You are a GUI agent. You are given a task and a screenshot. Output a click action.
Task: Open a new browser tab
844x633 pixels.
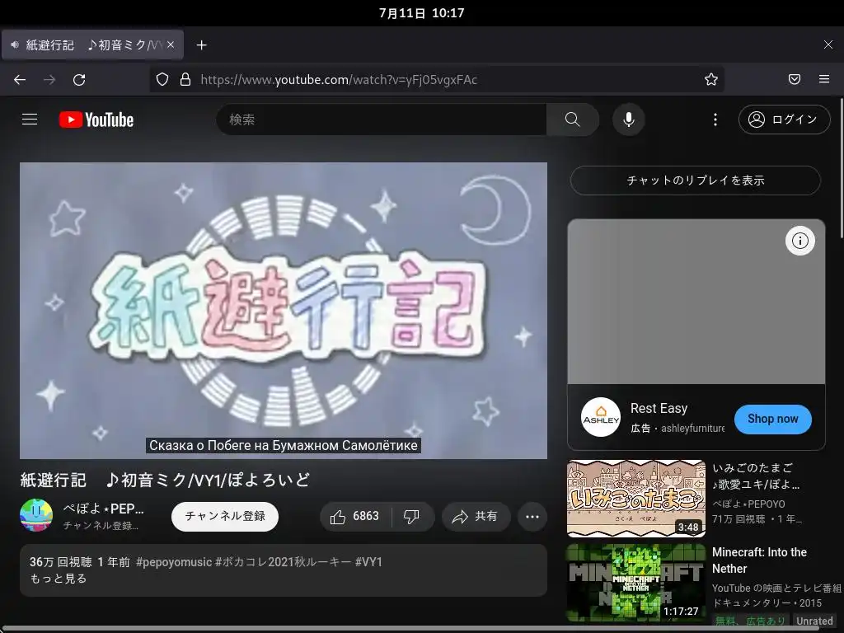point(201,45)
